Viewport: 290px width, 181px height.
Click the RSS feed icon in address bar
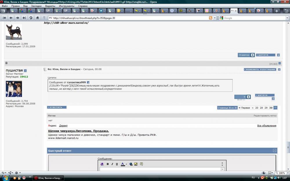click(x=211, y=18)
